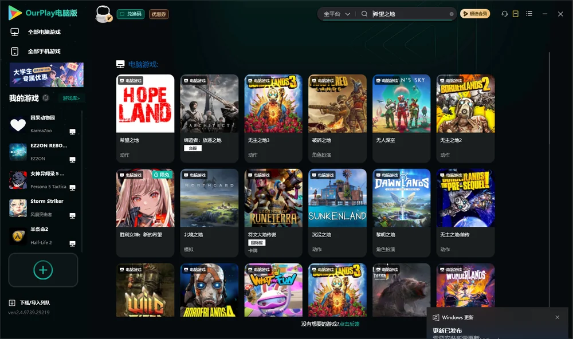573x339 pixels.
Task: Open the 缔造者：放逐之地 game card
Action: [209, 119]
